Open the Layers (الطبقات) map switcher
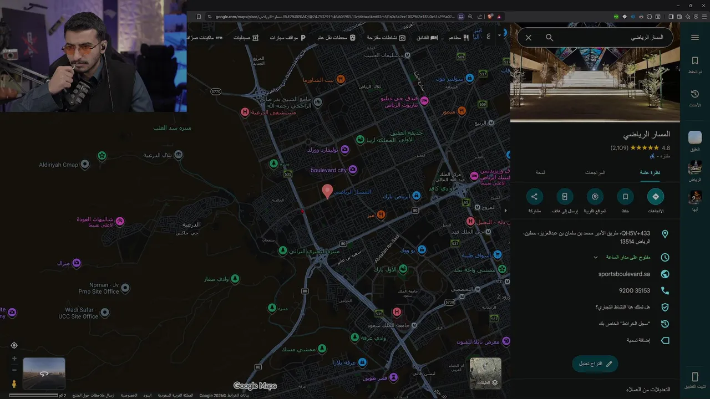710x399 pixels. coord(485,373)
